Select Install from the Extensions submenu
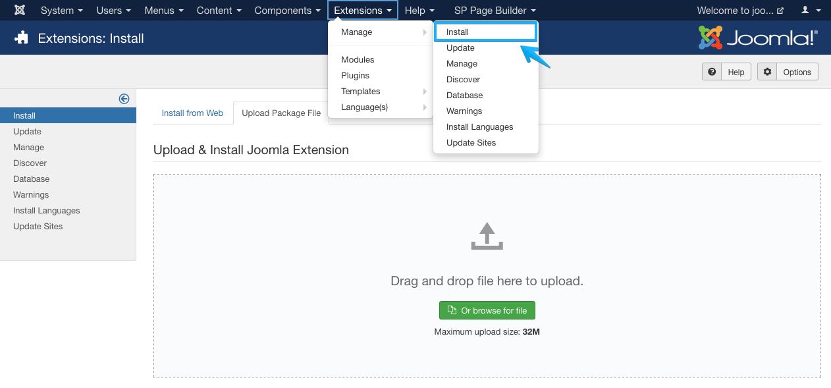 pos(485,31)
